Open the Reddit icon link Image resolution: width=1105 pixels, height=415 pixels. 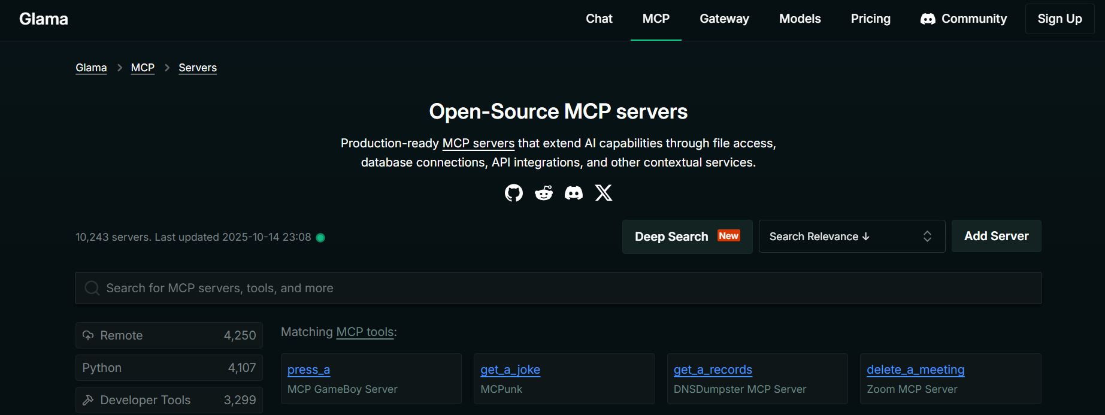point(544,193)
